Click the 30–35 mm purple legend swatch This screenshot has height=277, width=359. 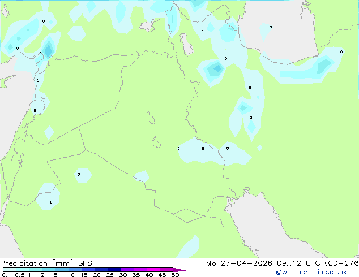[127, 270]
